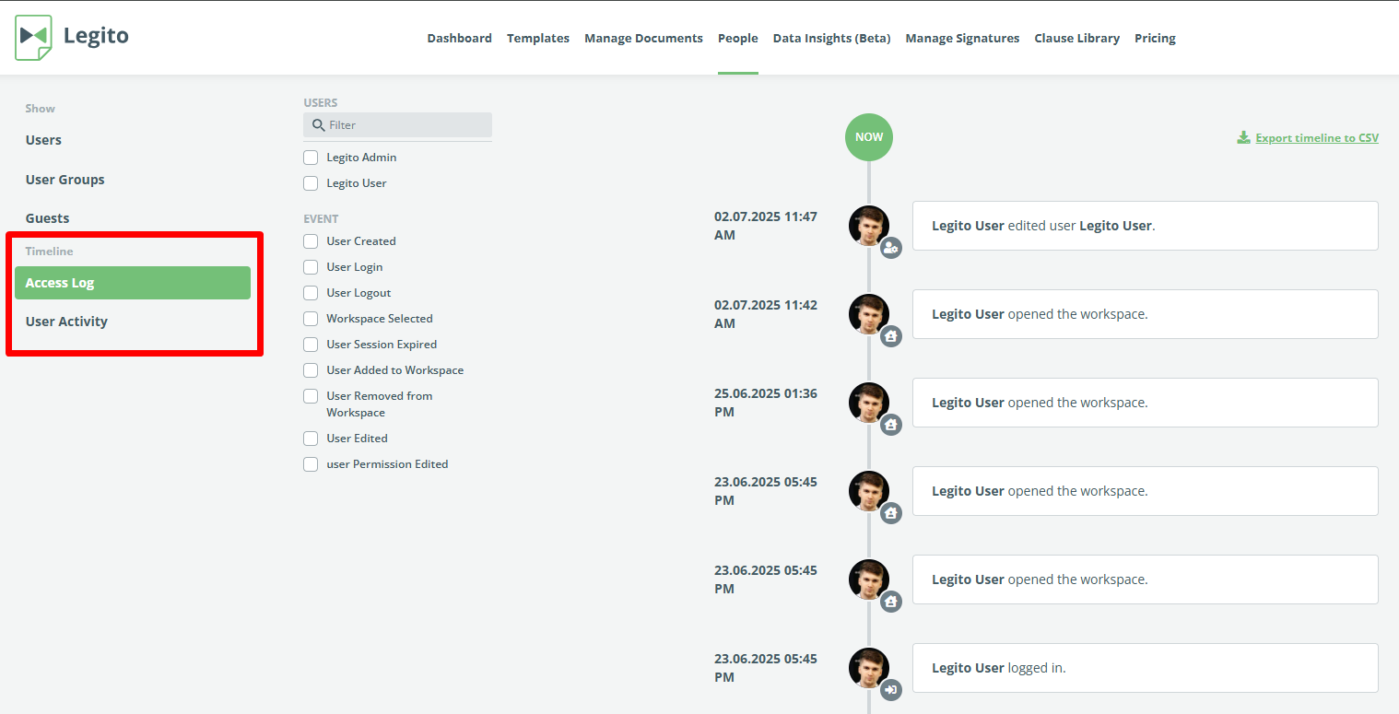Open Data Insights (Beta) tab
The width and height of the screenshot is (1399, 714).
tap(831, 38)
